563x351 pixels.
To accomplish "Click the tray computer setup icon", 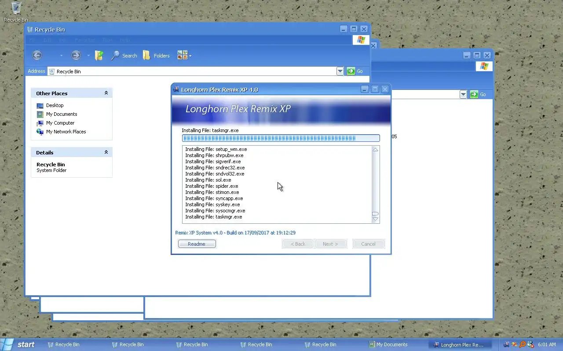I will point(507,344).
